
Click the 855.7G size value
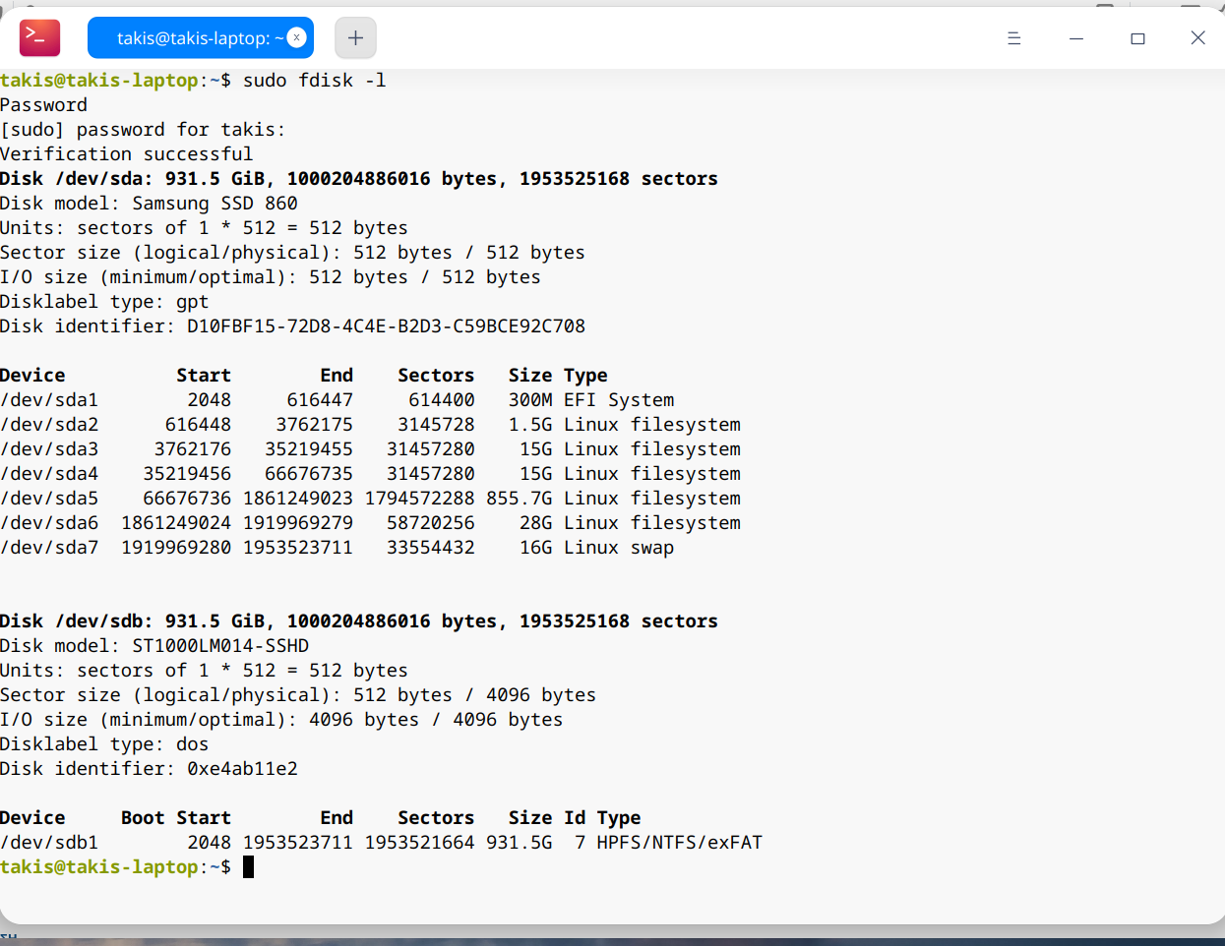[520, 498]
